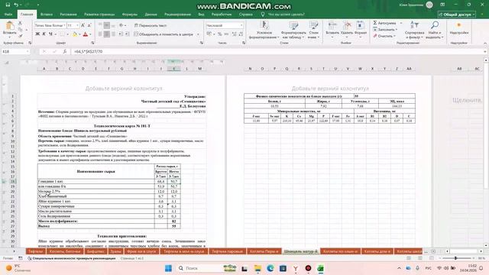Image resolution: width=489 pixels, height=275 pixels.
Task: Collapse the ribbon with the chevron arrow
Action: click(x=485, y=43)
